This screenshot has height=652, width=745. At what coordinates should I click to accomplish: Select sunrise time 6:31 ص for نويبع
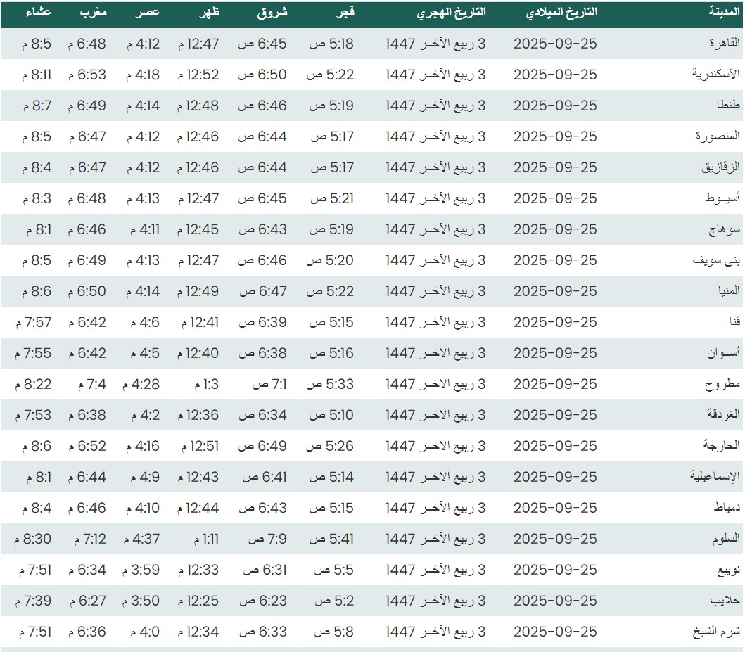point(263,570)
